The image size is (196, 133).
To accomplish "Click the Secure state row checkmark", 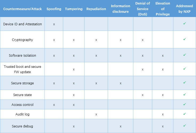I will [x=185, y=94].
